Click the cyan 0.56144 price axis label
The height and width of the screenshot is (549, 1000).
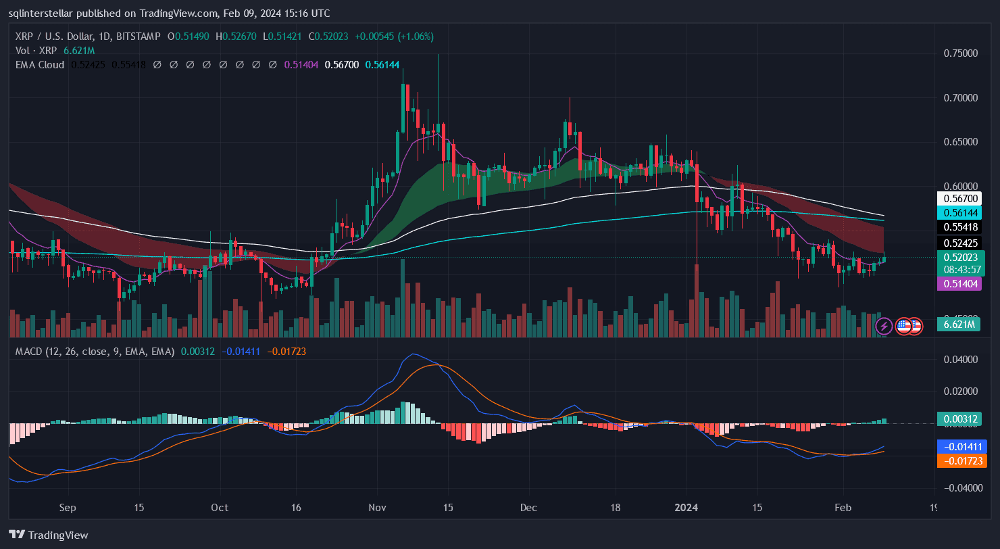coord(959,212)
